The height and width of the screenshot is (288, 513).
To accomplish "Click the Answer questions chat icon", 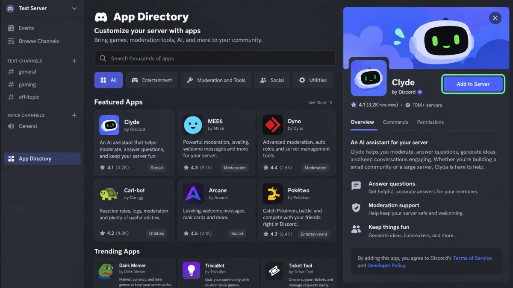I will 356,186.
